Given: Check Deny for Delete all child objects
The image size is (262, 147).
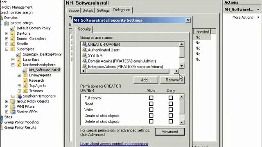Looking at the screenshot, I should [x=171, y=121].
